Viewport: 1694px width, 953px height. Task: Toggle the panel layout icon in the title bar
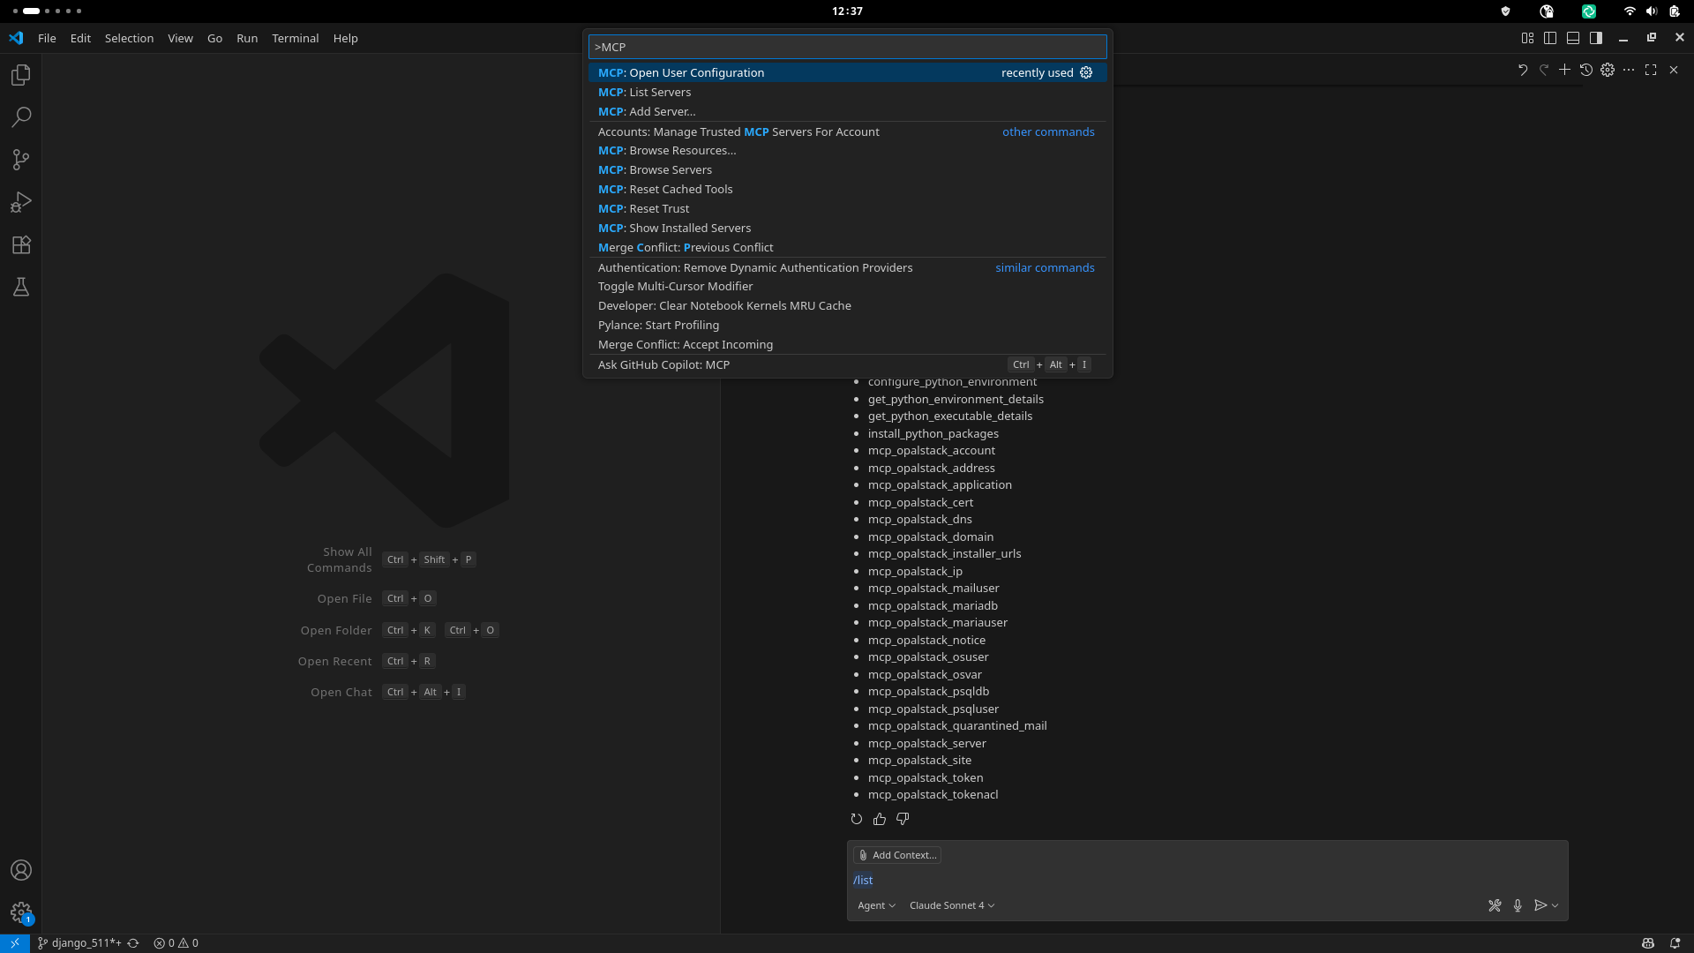pos(1574,38)
